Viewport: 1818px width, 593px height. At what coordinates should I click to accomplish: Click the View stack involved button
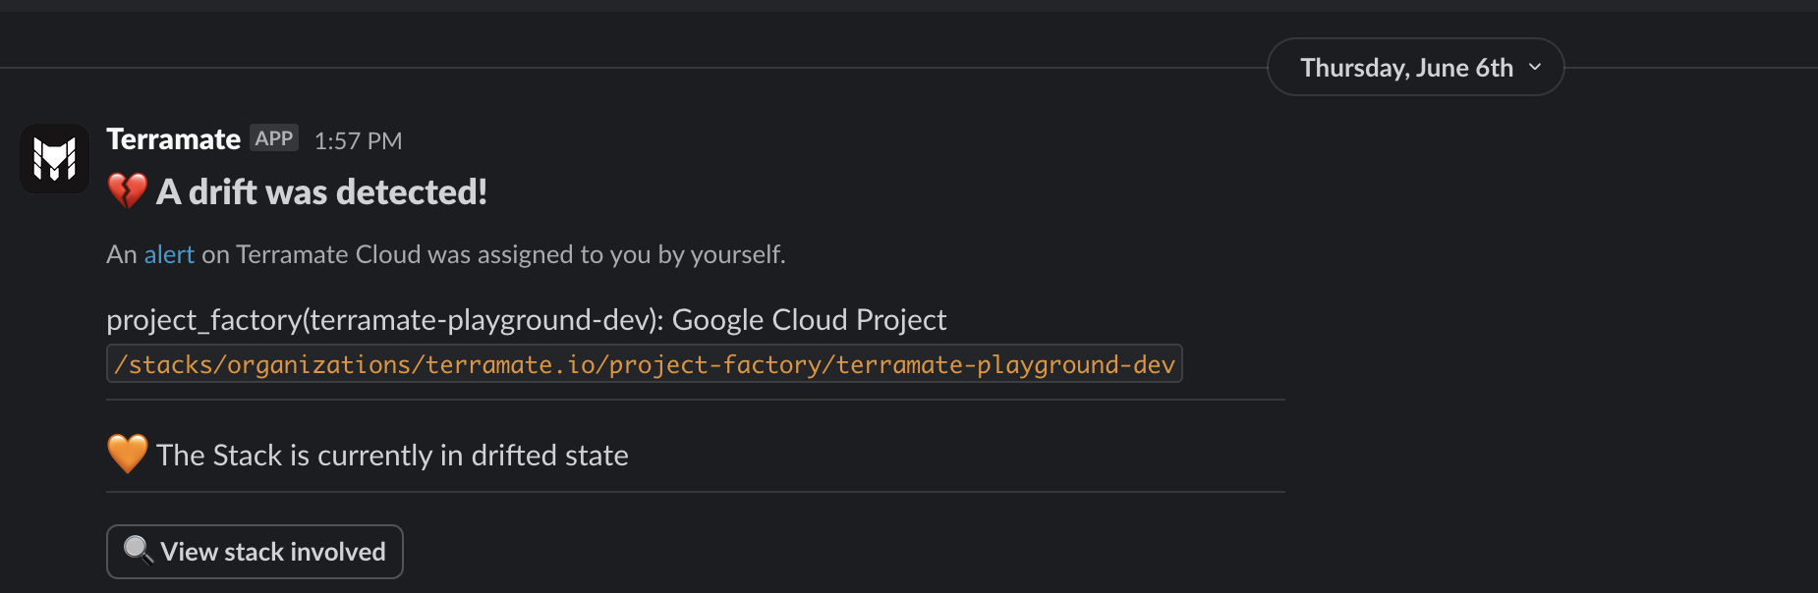click(x=255, y=552)
